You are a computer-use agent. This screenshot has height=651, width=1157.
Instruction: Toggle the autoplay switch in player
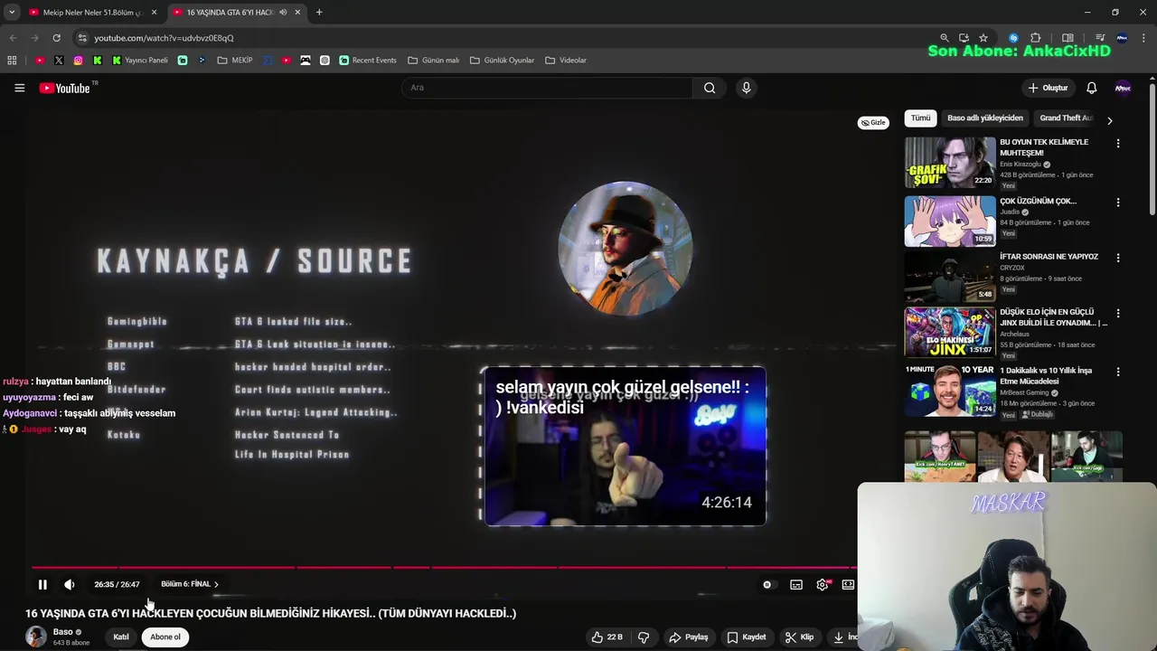(767, 585)
